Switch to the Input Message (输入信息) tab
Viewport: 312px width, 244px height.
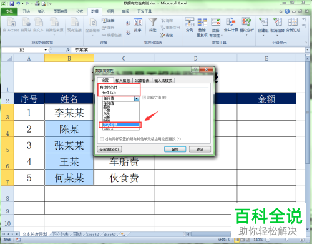point(123,80)
